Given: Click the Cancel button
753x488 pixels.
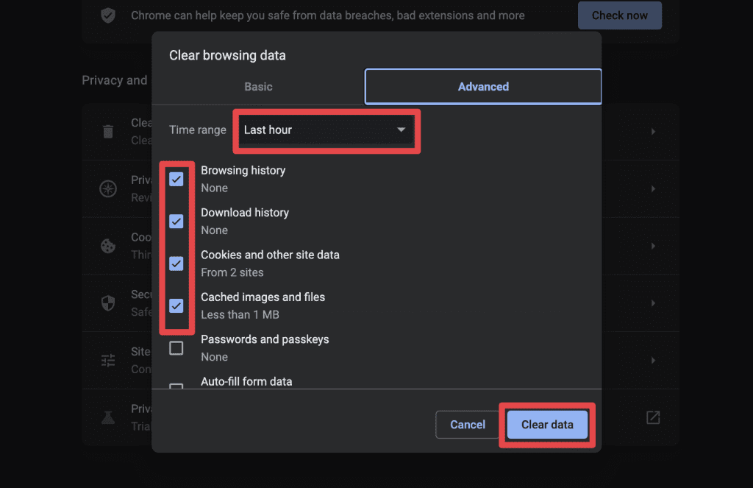Looking at the screenshot, I should (x=468, y=425).
